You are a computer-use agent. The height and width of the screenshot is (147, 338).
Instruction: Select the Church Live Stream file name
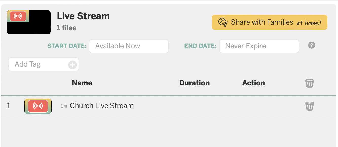[x=102, y=106]
